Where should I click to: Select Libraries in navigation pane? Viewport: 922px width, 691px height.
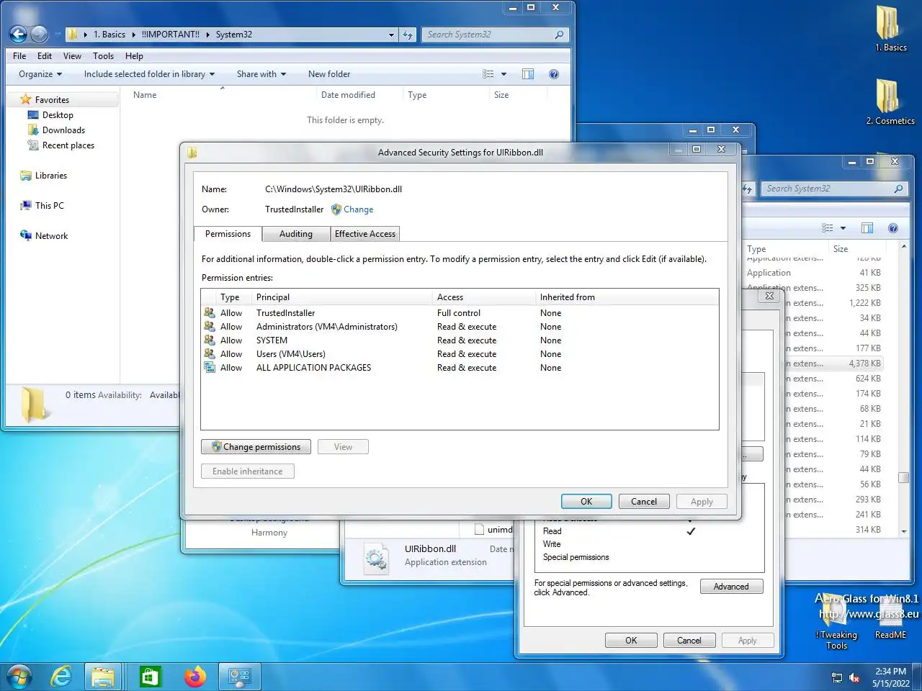(50, 176)
